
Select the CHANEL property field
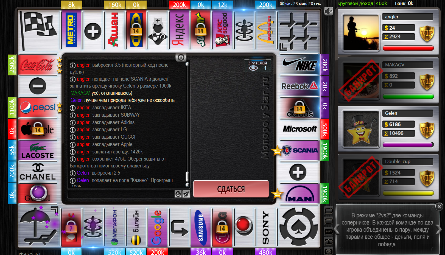click(38, 172)
